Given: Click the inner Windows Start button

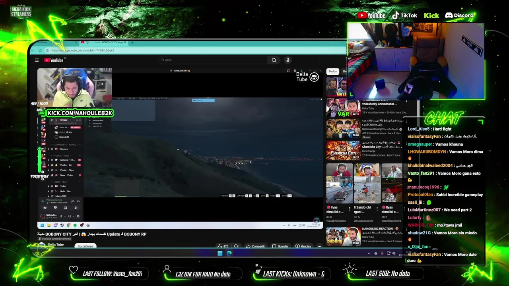Looking at the screenshot, I should (x=42, y=225).
